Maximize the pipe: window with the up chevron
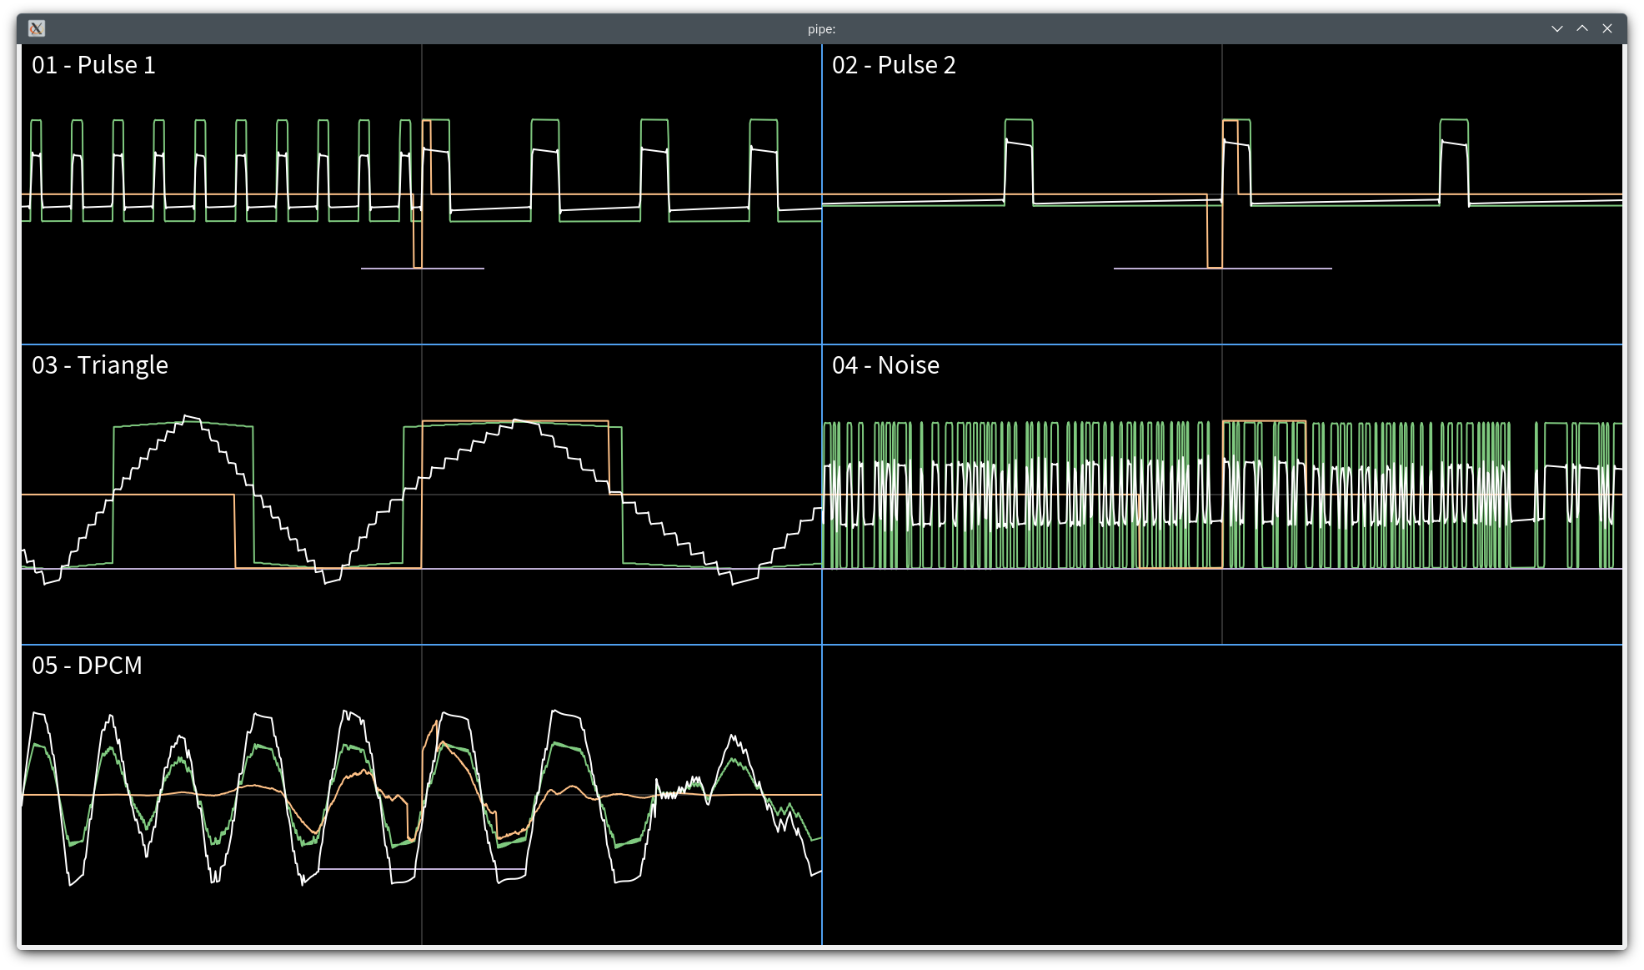Image resolution: width=1644 pixels, height=970 pixels. pos(1581,28)
